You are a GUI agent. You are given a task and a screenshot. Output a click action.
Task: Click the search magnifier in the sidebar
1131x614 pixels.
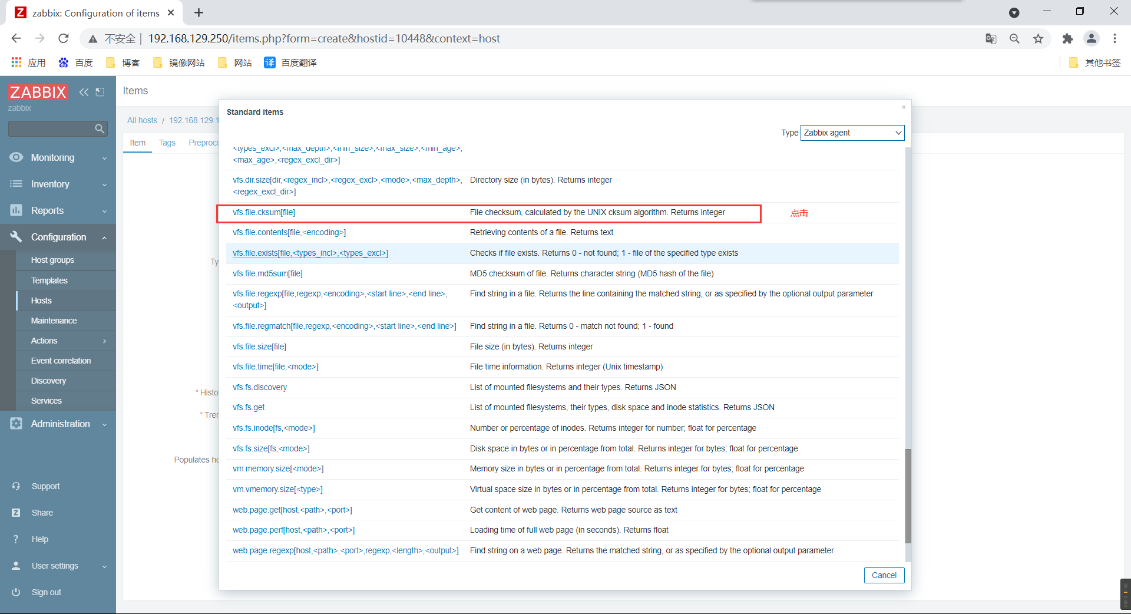(100, 128)
